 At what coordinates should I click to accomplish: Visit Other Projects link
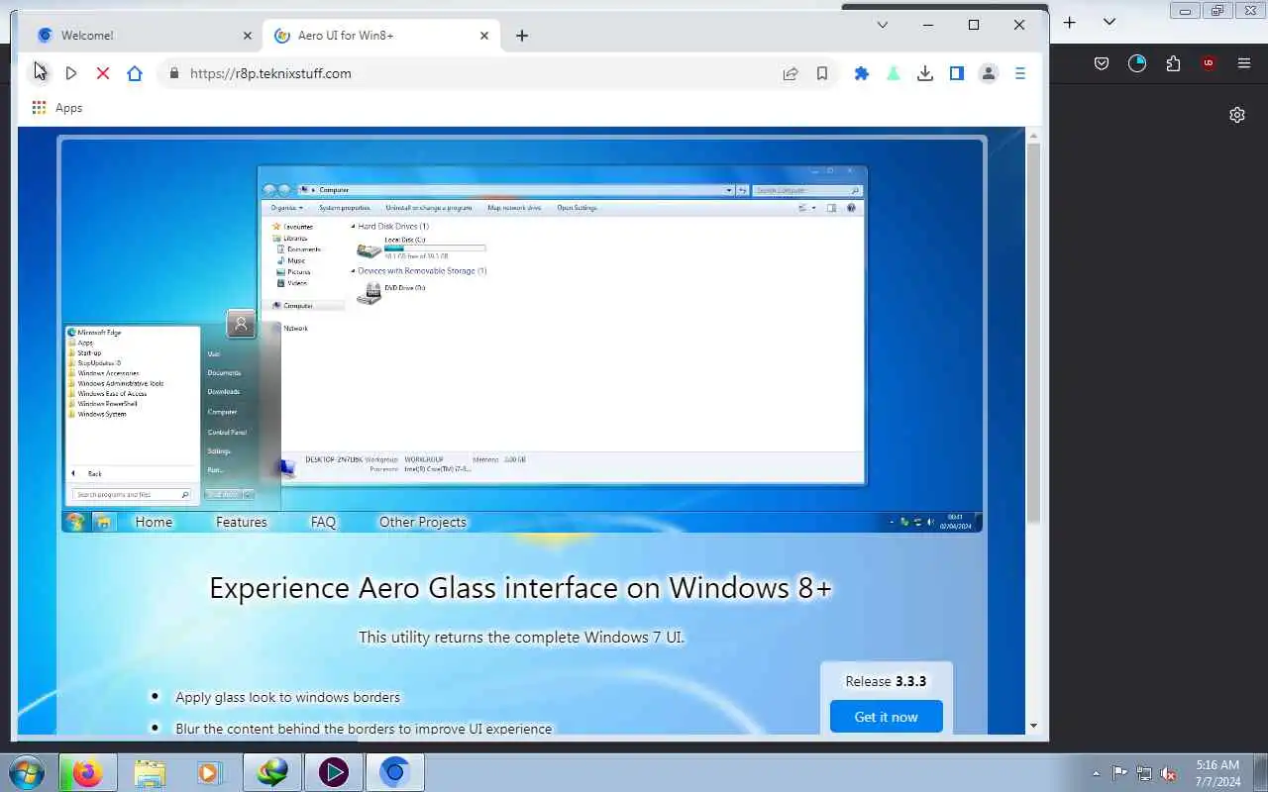pyautogui.click(x=423, y=522)
